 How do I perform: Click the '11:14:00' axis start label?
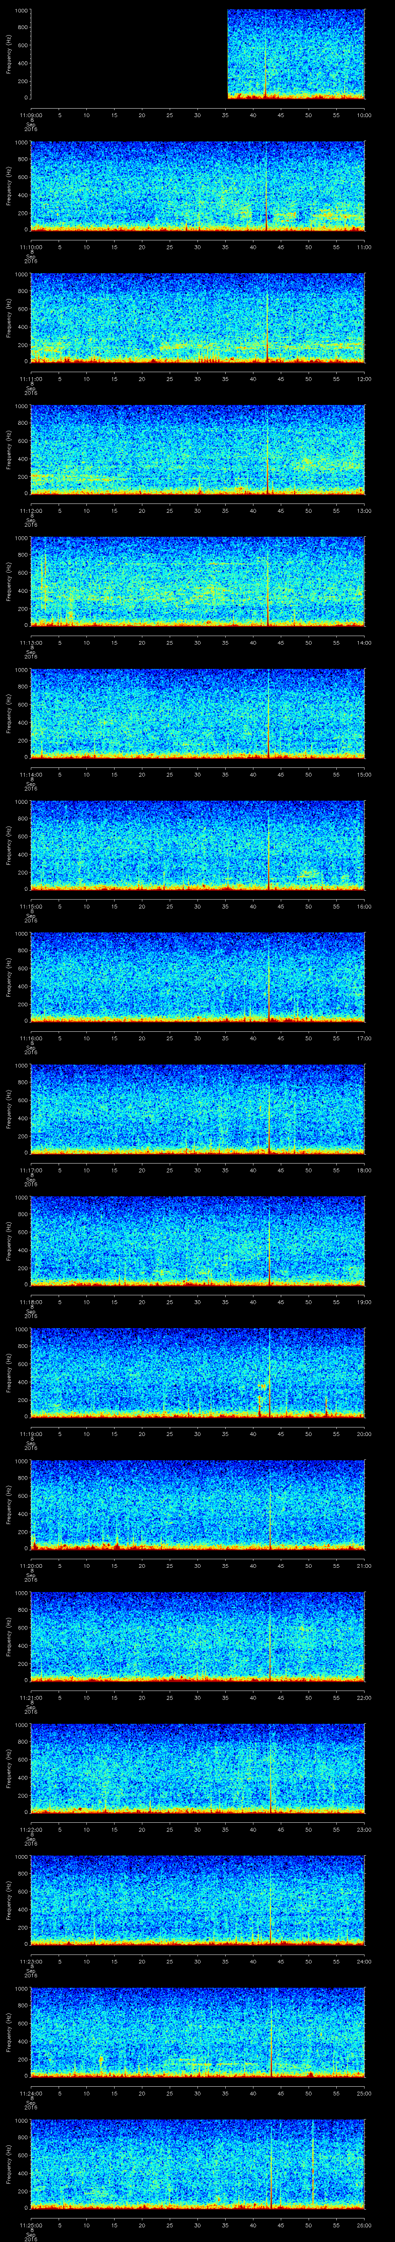31,775
